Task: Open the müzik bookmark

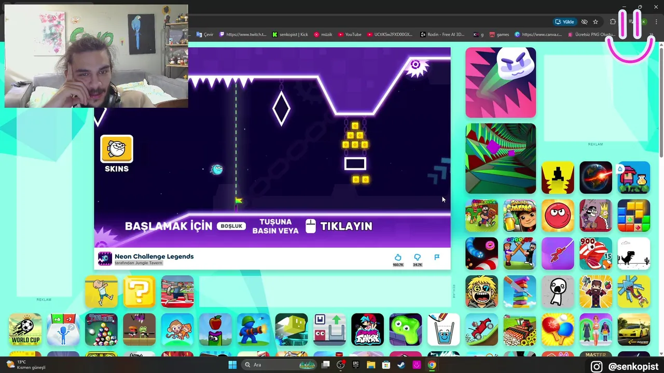Action: point(323,35)
